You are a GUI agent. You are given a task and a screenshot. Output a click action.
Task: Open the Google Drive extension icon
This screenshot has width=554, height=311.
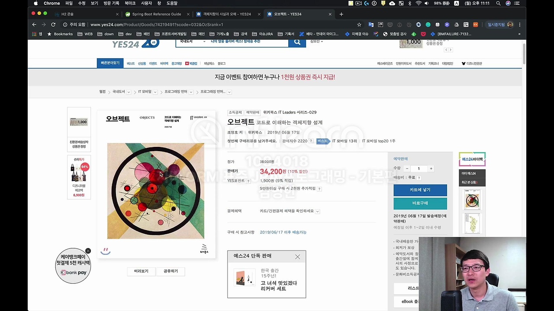[x=456, y=25]
